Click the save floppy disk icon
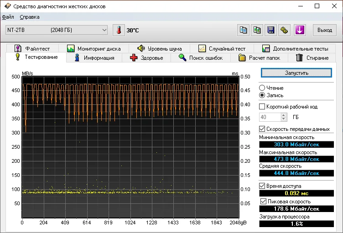This screenshot has height=233, width=343. tap(271, 30)
